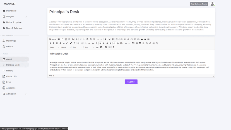Maximize the editor area

pyautogui.click(x=106, y=47)
